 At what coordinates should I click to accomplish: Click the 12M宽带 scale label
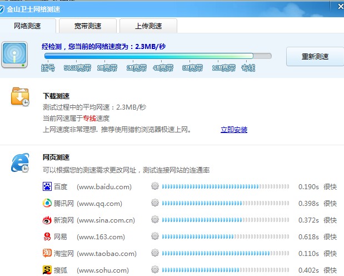point(224,68)
